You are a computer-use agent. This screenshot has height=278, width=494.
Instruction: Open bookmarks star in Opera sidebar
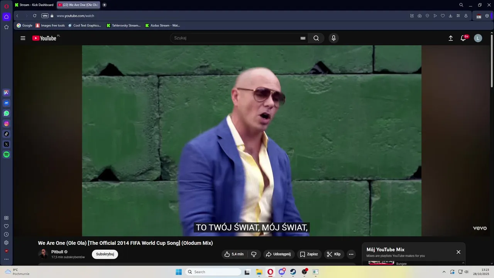coord(6,27)
